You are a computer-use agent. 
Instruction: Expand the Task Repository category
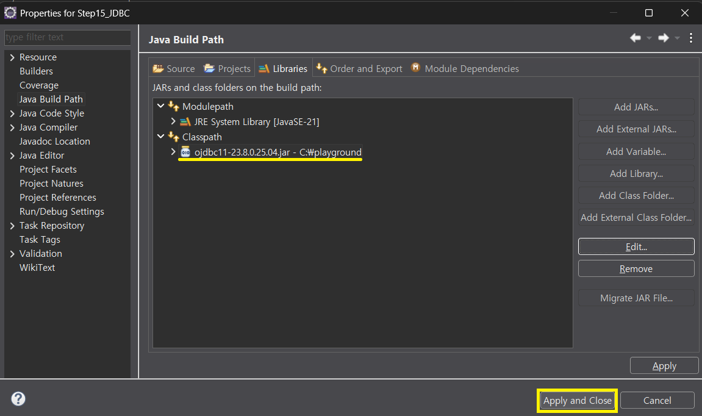click(x=12, y=226)
